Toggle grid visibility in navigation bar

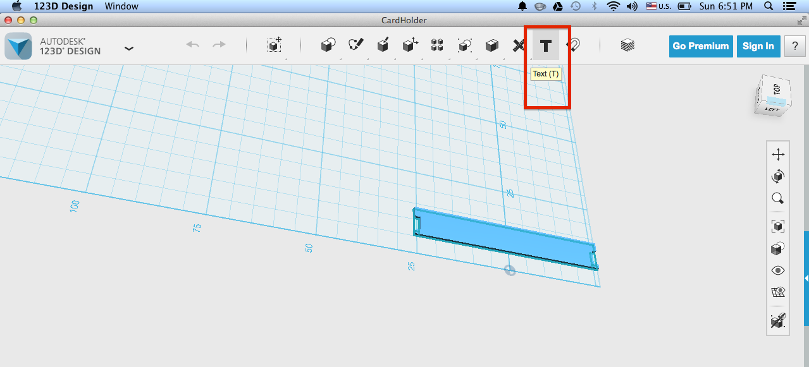tap(778, 292)
